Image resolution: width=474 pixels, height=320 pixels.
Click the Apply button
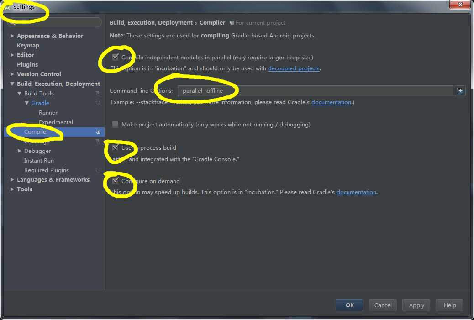(x=416, y=305)
